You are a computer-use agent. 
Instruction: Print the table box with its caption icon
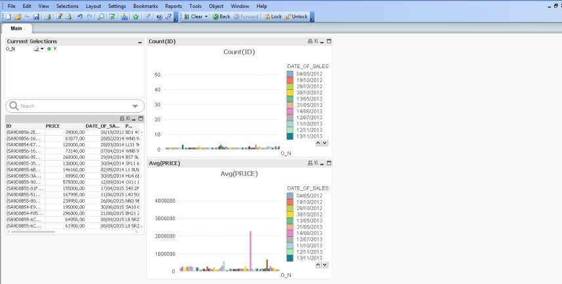(x=122, y=119)
